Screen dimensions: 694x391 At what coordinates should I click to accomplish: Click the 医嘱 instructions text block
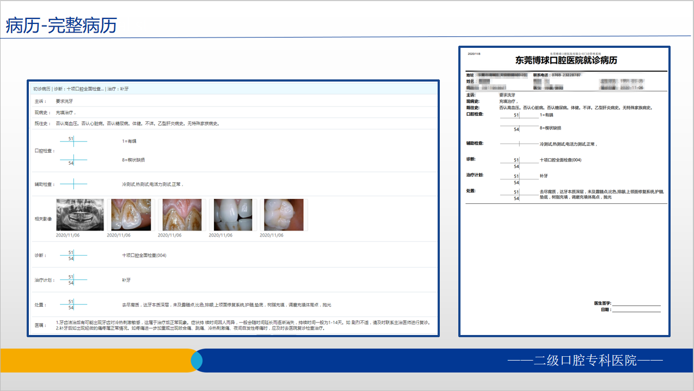point(191,325)
